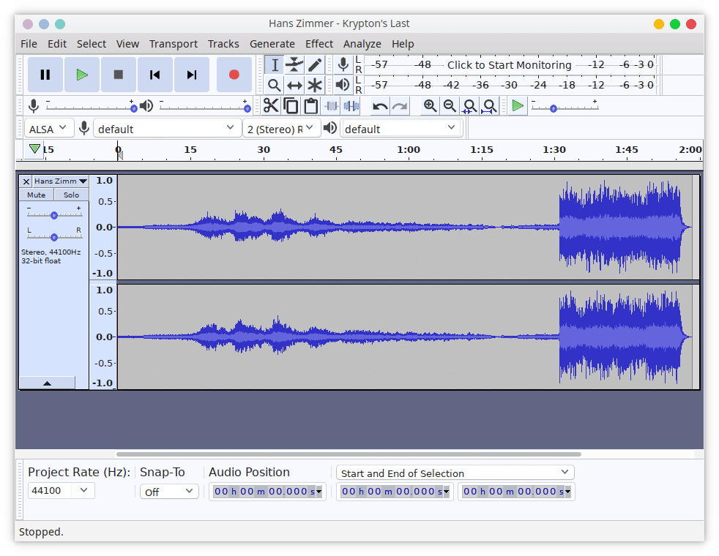Open Start and End of Selection dropdown

[455, 473]
